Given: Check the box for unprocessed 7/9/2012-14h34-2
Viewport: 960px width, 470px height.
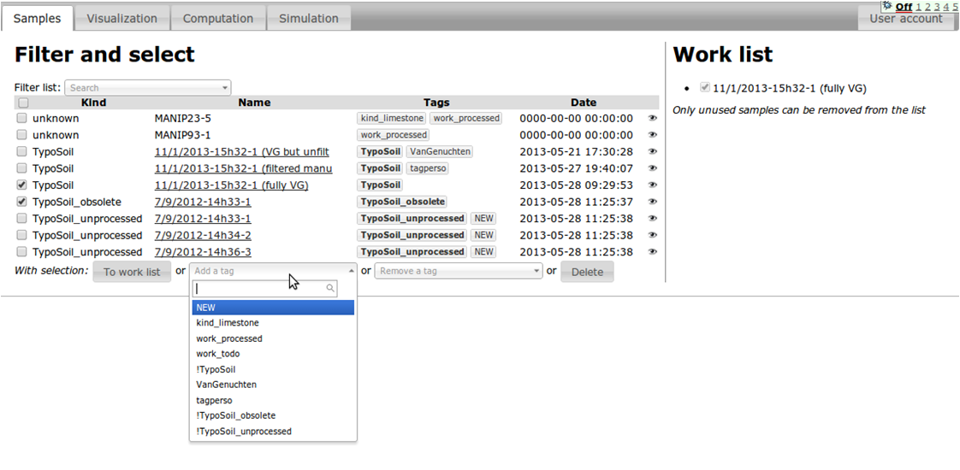Looking at the screenshot, I should [x=22, y=235].
